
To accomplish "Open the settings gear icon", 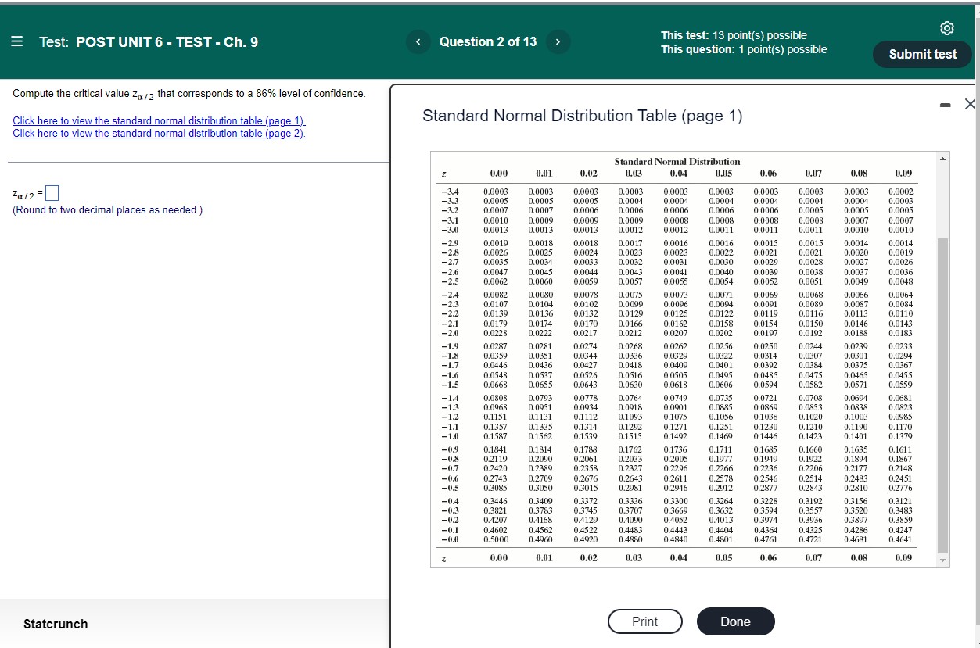I will 947,27.
